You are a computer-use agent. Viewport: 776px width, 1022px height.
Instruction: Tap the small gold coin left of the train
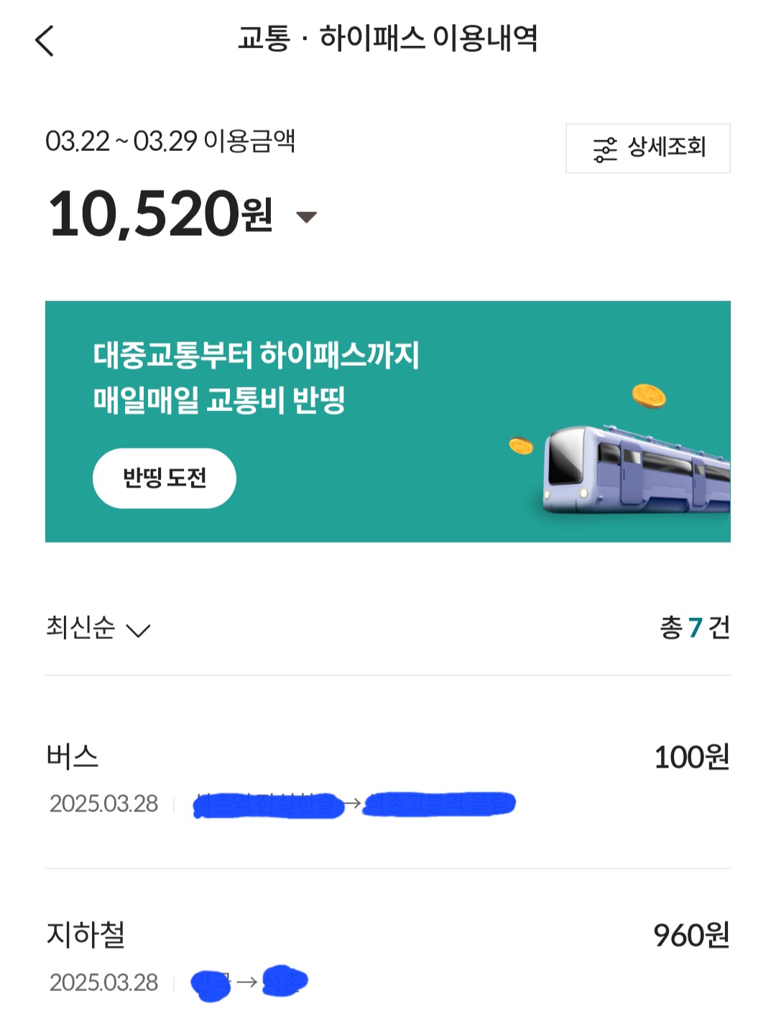521,446
